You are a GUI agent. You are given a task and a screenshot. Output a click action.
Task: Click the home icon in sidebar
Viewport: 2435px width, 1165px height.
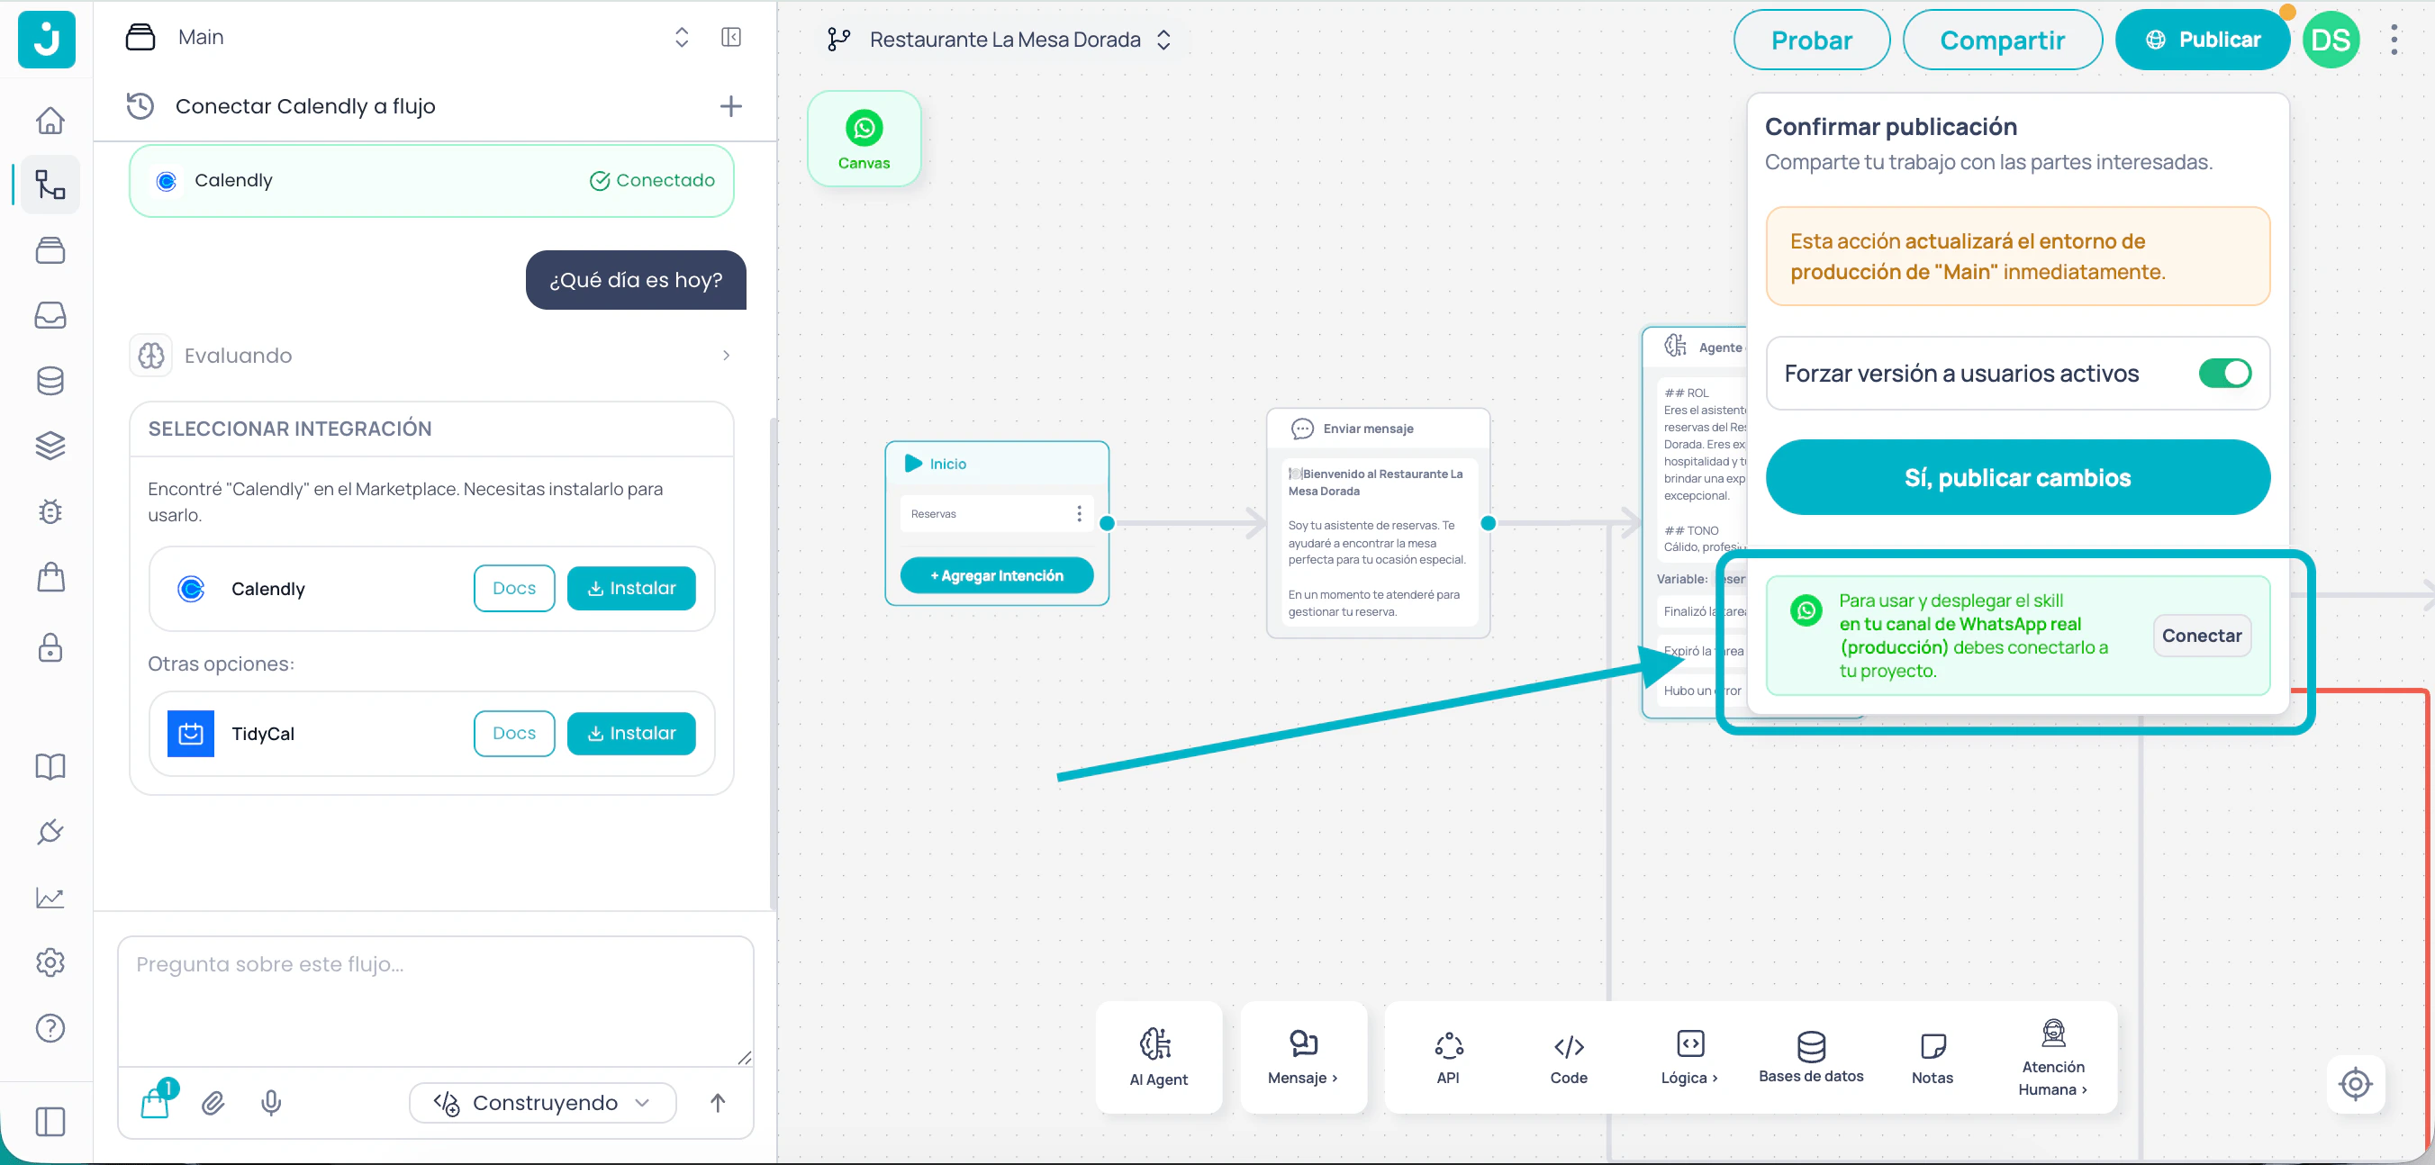[50, 120]
